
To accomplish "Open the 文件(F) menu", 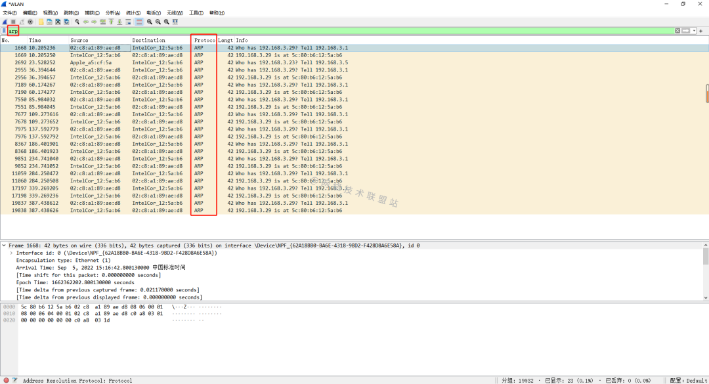I will (9, 12).
